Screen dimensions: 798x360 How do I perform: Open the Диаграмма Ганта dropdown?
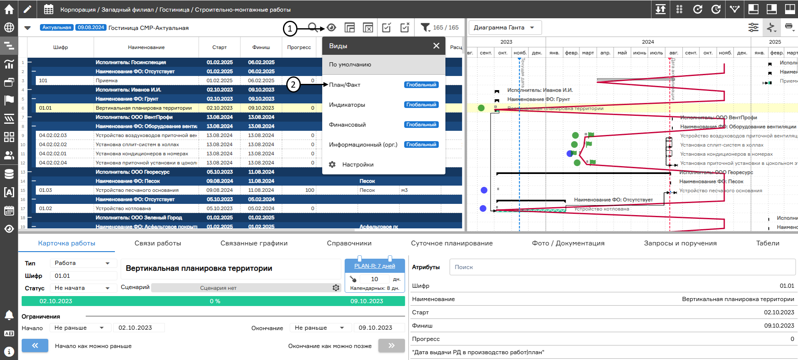(x=505, y=27)
